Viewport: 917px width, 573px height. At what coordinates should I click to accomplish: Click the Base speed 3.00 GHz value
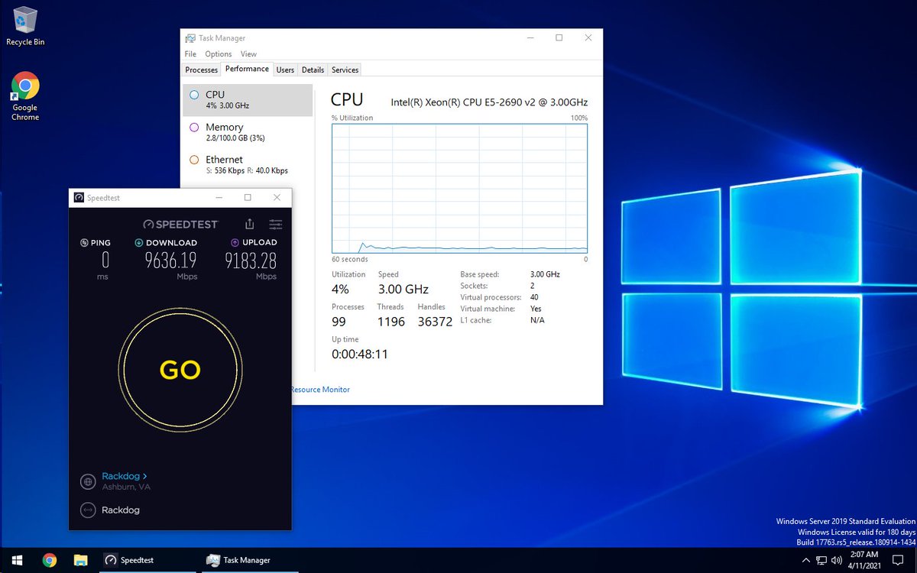point(545,274)
